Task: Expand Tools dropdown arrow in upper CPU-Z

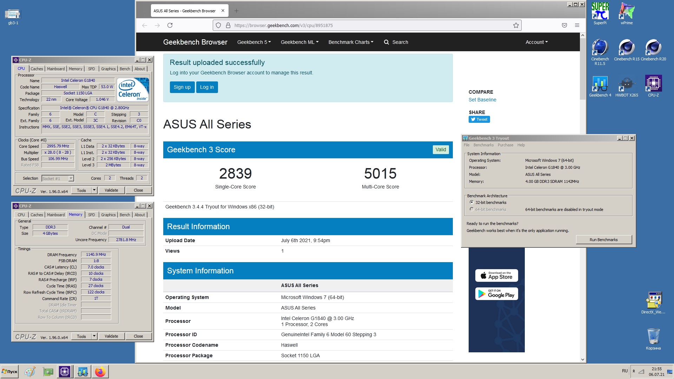Action: coord(94,190)
